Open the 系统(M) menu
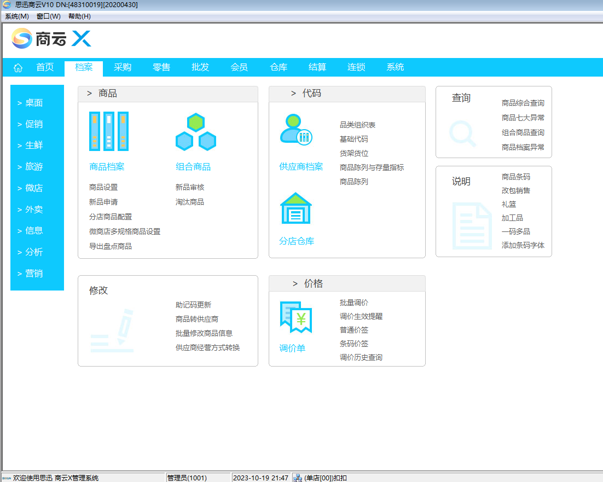The image size is (603, 482). [x=17, y=16]
